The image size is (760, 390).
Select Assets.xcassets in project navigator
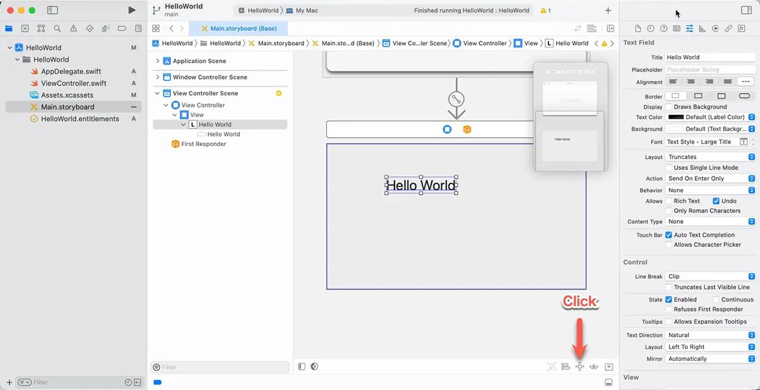(67, 95)
